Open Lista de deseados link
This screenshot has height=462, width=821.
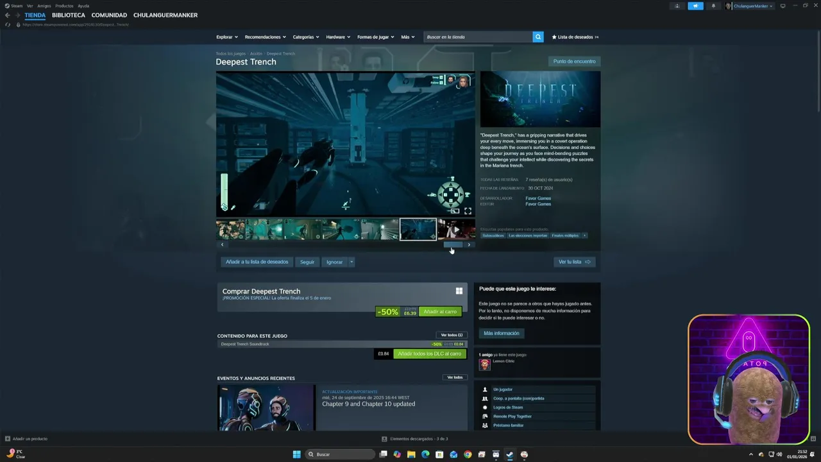[575, 37]
